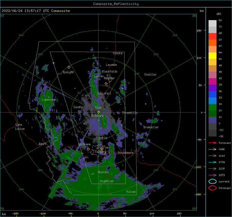
Task: Click the magenta 18TS arrow icon
Action: click(212, 175)
